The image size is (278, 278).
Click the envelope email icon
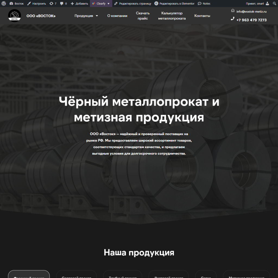(233, 11)
